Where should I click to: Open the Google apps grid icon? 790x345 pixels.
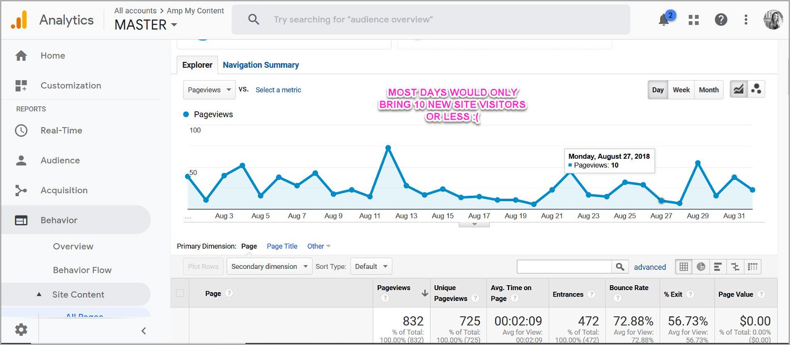[694, 20]
